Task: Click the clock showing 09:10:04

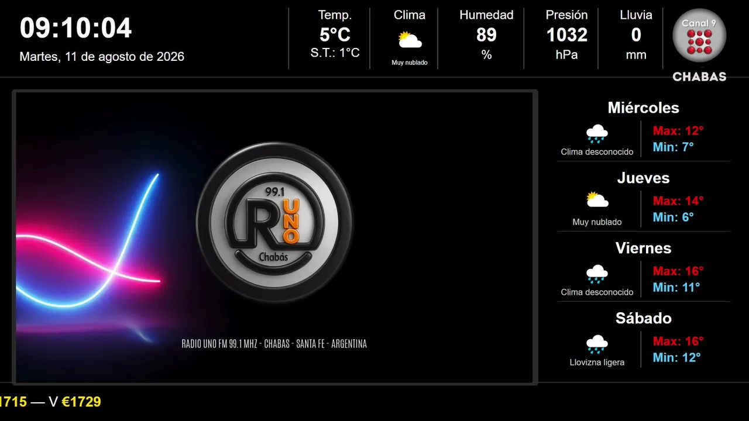Action: 76,28
